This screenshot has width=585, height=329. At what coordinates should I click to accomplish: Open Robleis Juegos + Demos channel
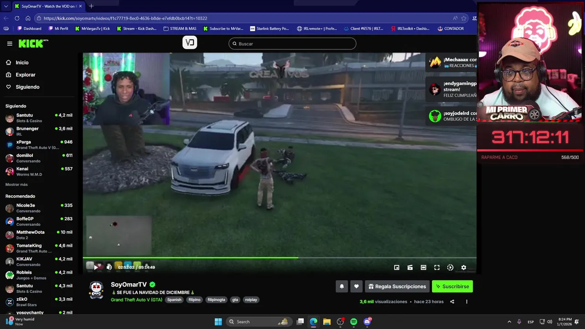(x=39, y=275)
